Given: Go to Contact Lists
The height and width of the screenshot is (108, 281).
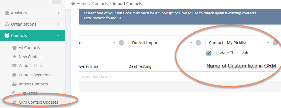Looking at the screenshot, I should point(30,66).
